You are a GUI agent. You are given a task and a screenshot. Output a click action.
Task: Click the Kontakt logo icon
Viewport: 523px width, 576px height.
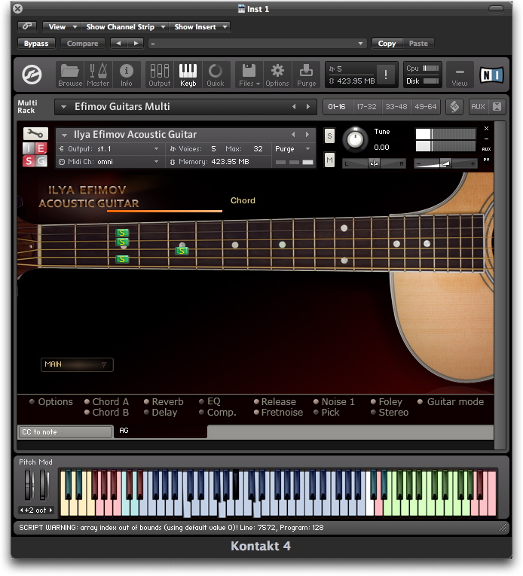point(32,75)
